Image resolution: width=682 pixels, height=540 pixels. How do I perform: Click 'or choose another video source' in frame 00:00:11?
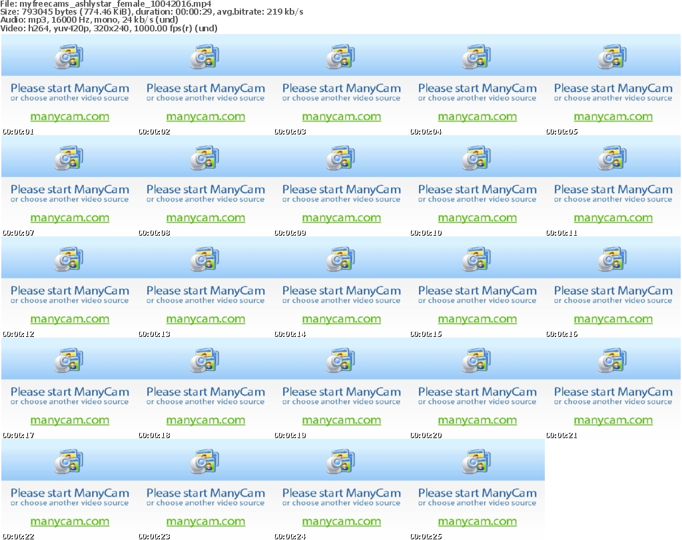click(613, 200)
